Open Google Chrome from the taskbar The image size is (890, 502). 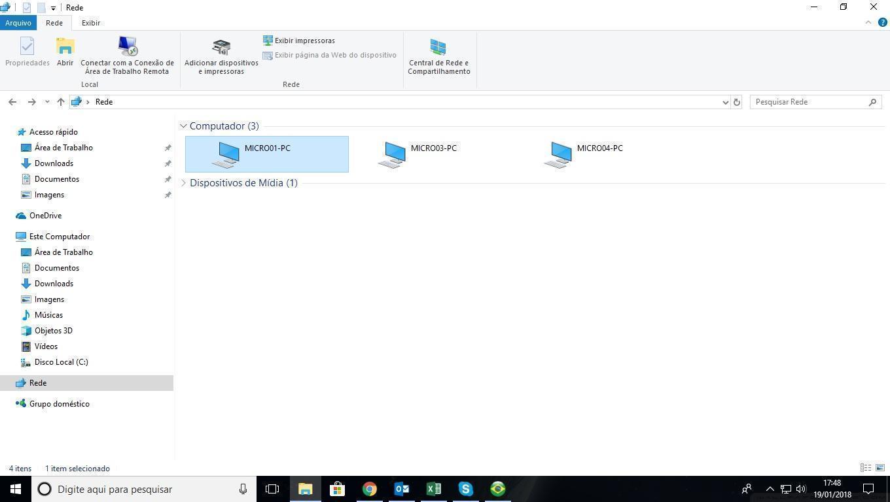(369, 489)
